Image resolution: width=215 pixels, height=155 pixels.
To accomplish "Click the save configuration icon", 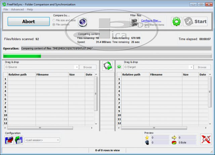I will [x=9, y=140].
